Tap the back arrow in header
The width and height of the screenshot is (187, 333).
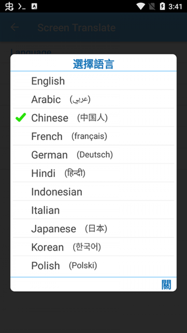coord(14,27)
